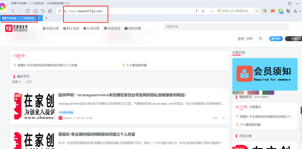
Task: Click the favorites star beside the home icon
Action: pos(50,11)
